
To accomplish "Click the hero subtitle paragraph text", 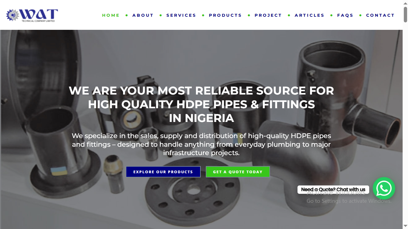I will [201, 144].
